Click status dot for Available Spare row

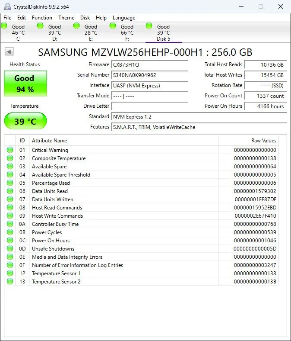point(10,166)
